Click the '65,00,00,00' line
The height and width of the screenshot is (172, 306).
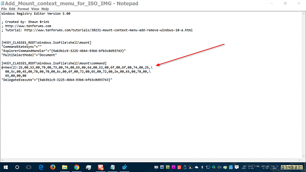pos(16,76)
